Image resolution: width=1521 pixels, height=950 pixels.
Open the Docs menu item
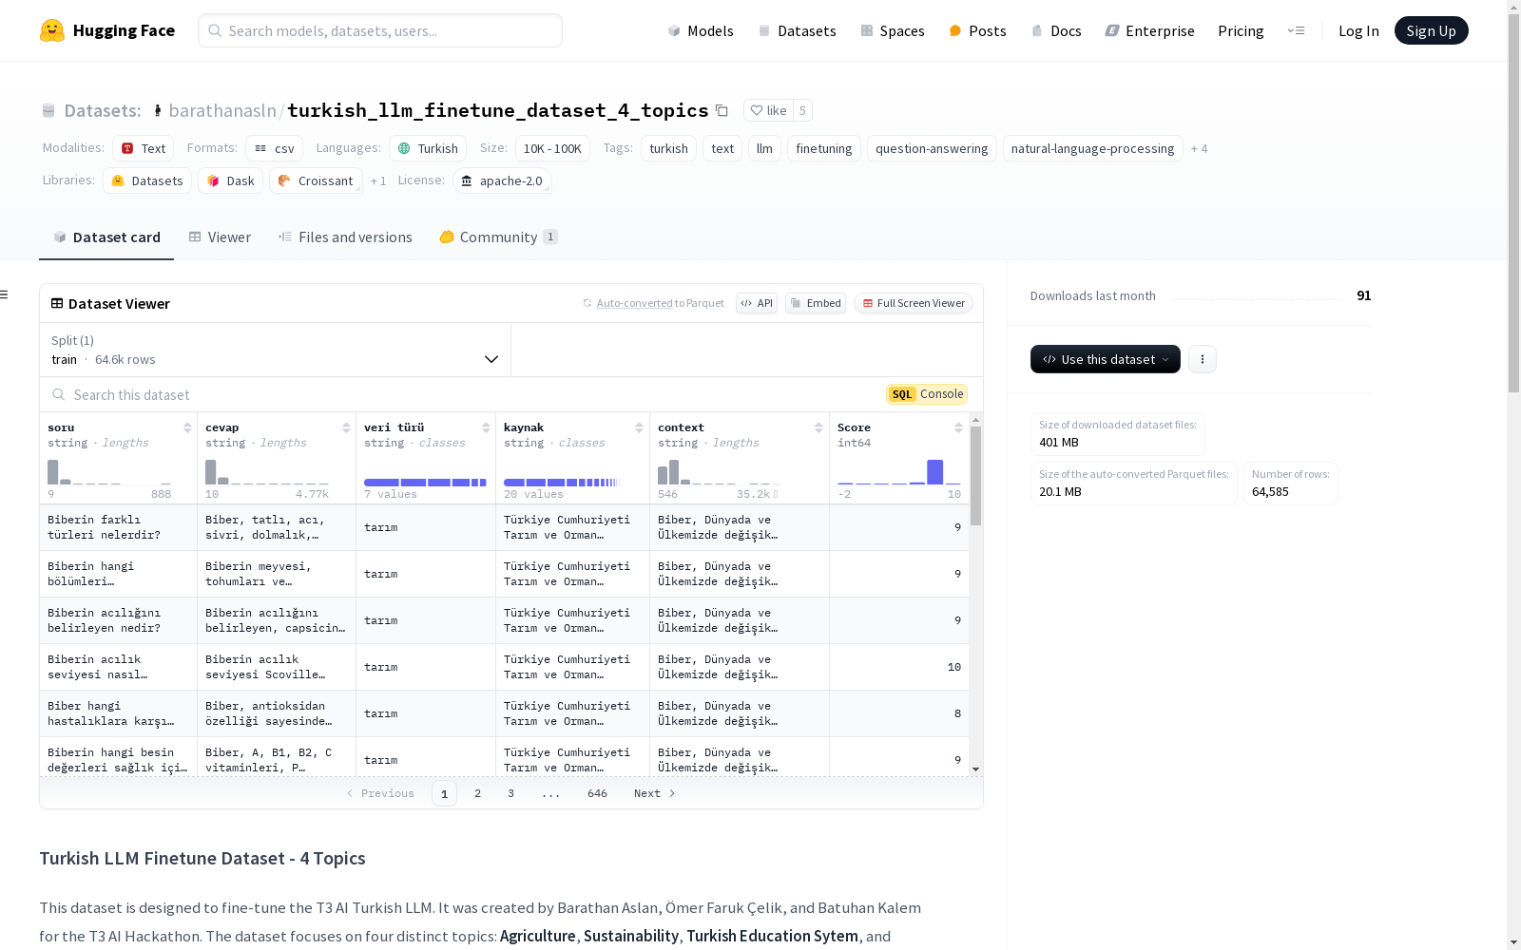point(1056,30)
